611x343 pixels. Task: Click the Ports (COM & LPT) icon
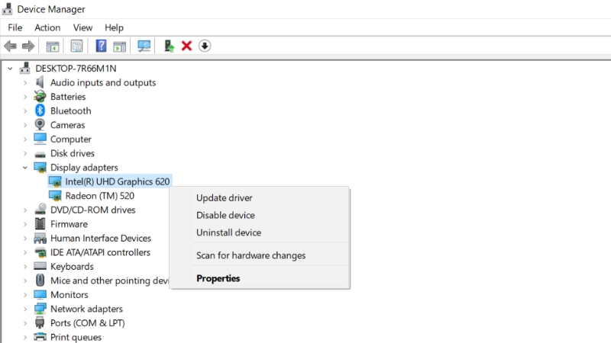tap(40, 322)
